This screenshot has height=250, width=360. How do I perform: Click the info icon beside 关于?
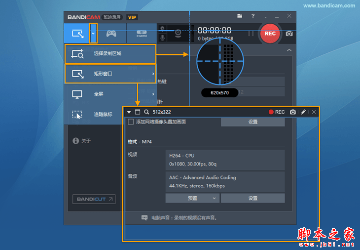click(75, 141)
